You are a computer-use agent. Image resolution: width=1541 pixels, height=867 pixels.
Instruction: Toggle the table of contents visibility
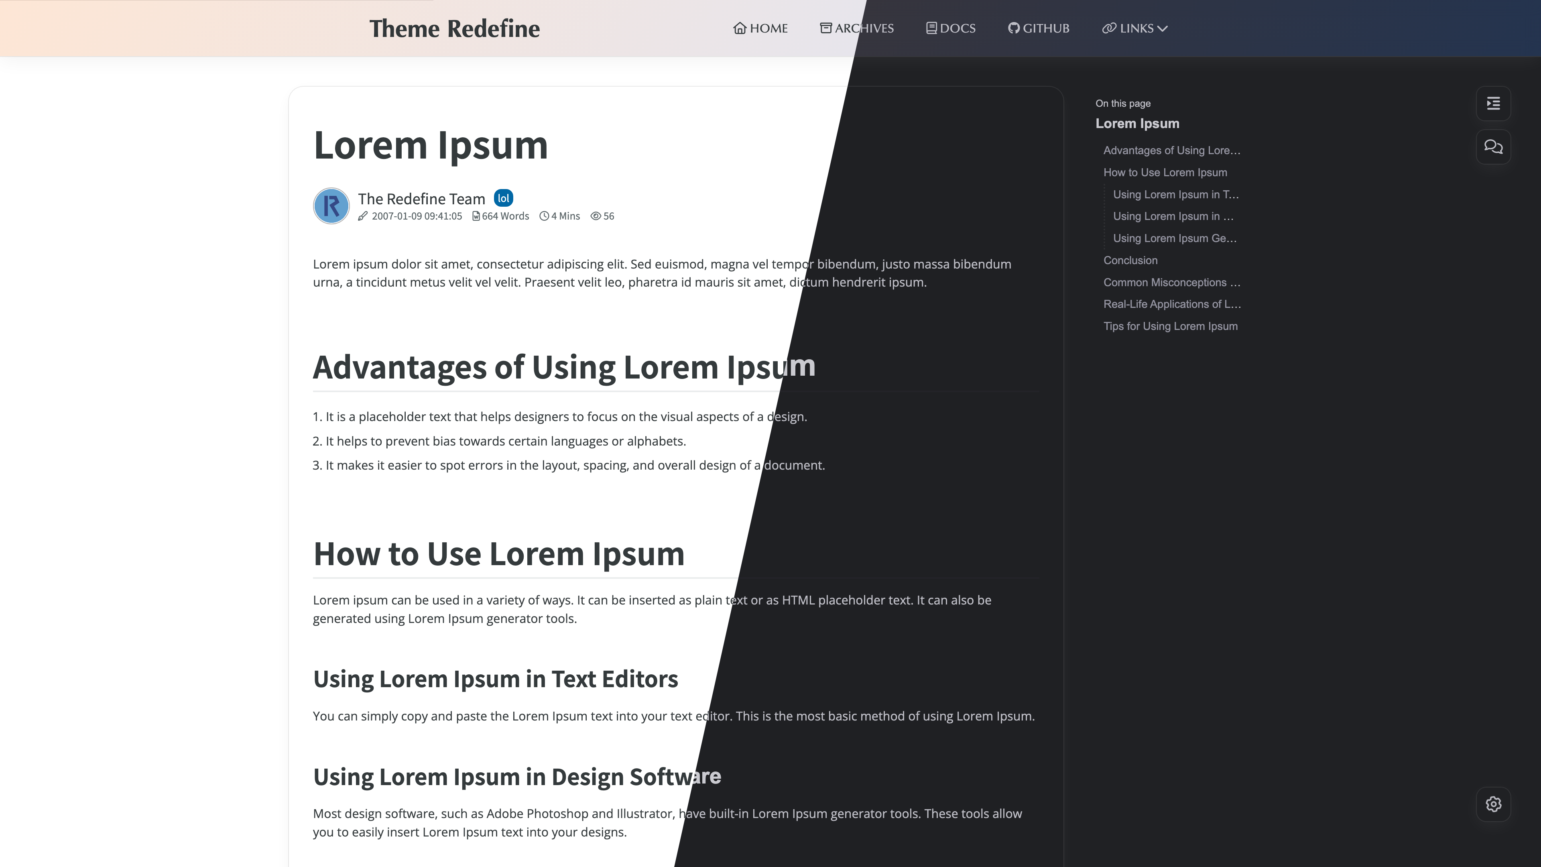pos(1493,103)
